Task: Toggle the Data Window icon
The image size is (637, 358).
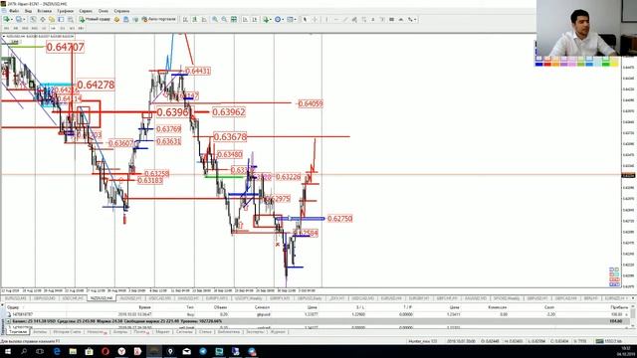Action: click(43, 19)
